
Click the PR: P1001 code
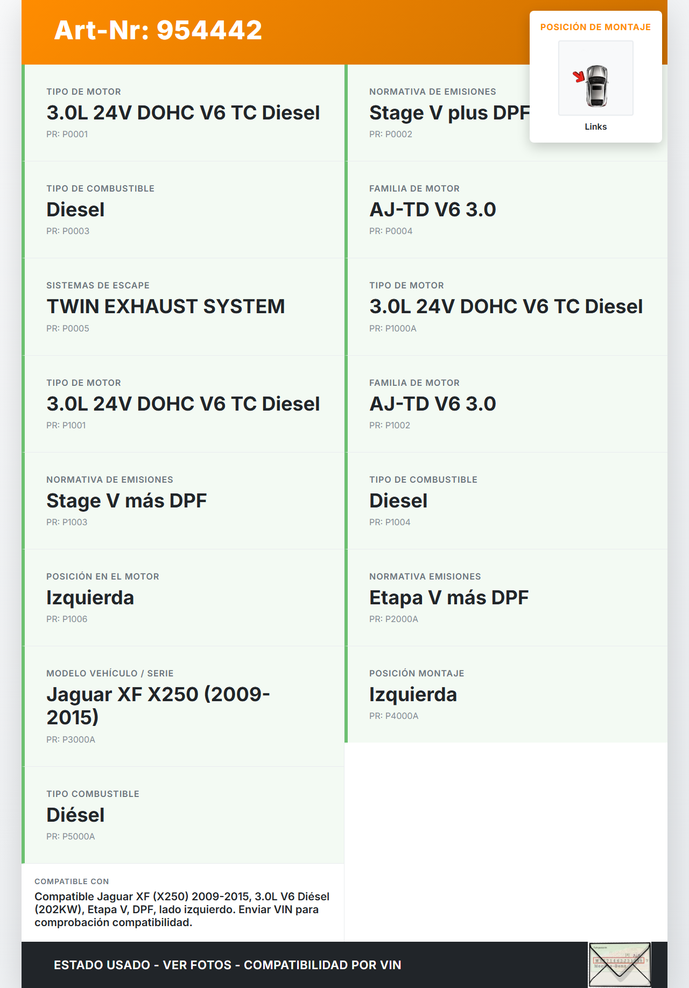[x=66, y=425]
